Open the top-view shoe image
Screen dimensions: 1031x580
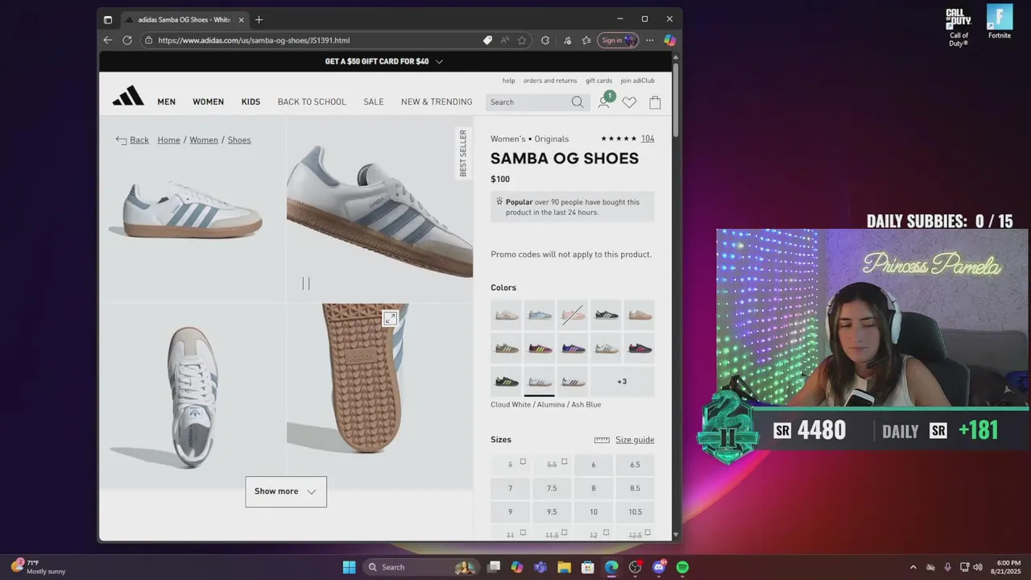coord(193,396)
